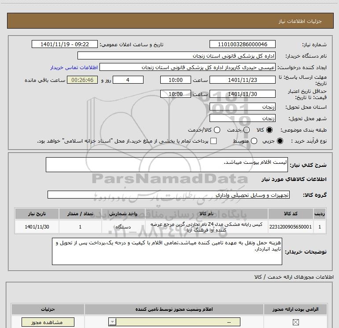Select the خدمت radio button
Screen dimensions: 339x328
(x=247, y=130)
